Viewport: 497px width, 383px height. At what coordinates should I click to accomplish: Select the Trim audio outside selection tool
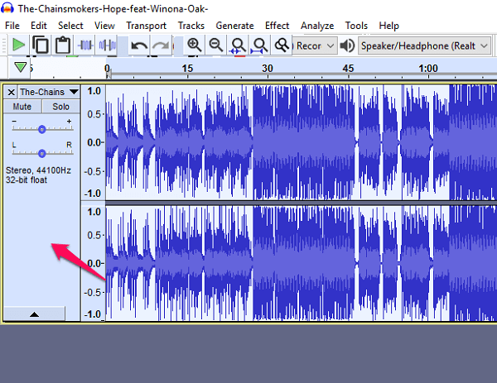coord(85,45)
